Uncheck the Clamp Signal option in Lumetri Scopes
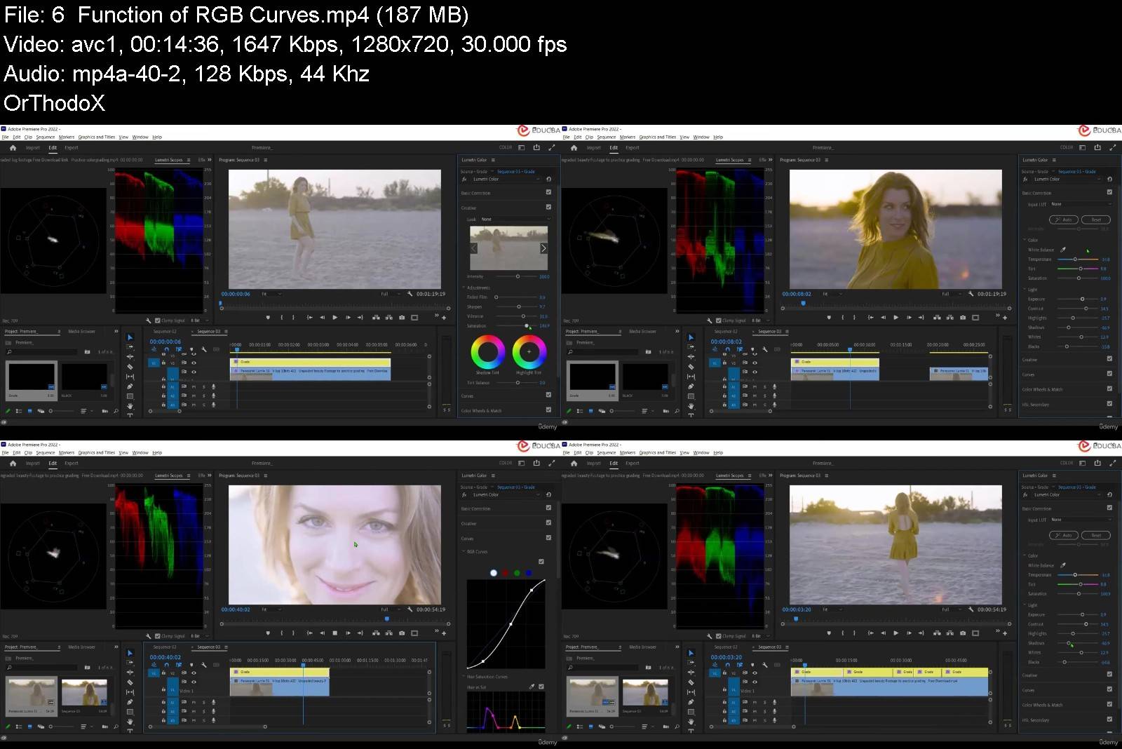This screenshot has width=1122, height=749. tap(158, 320)
